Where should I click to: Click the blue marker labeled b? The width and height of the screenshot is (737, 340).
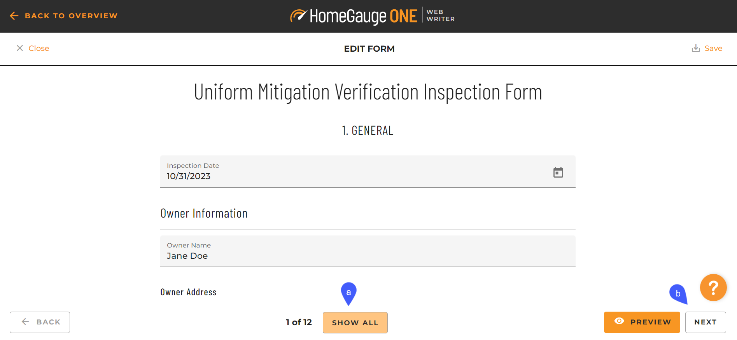click(x=679, y=294)
